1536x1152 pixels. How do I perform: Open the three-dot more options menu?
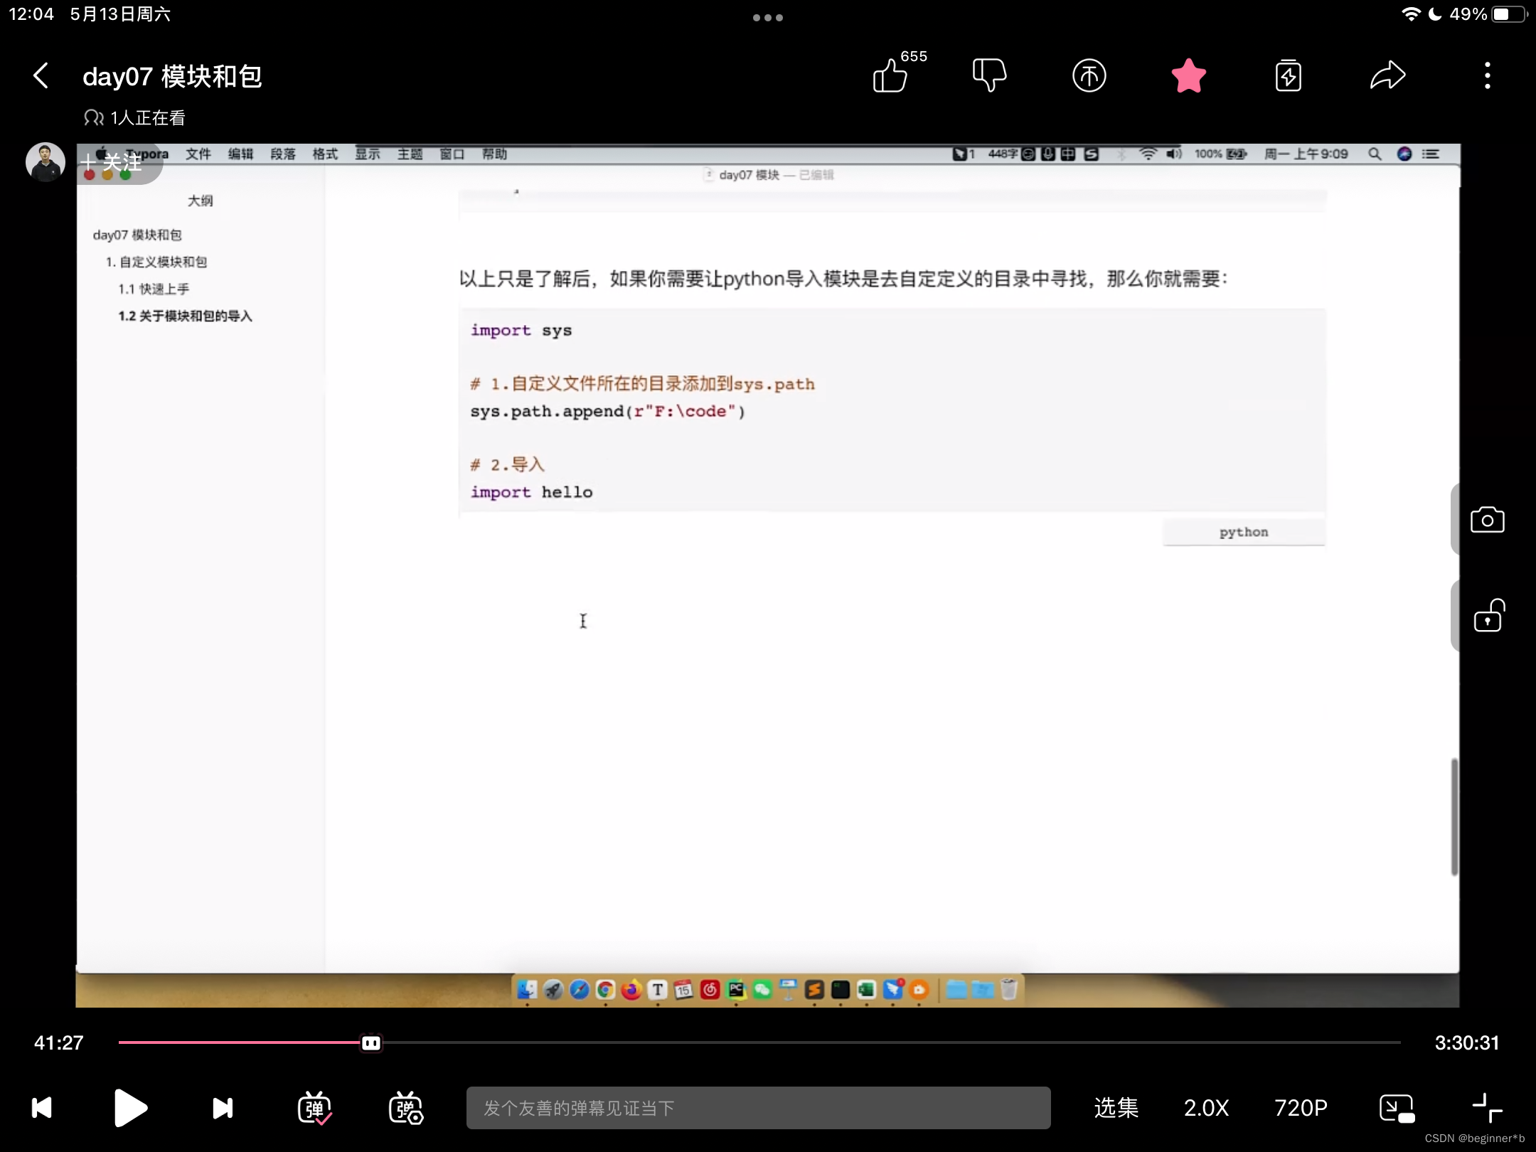pos(1487,75)
